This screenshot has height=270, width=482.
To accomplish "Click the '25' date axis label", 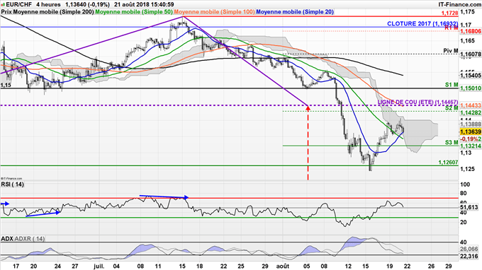I will click(241, 266).
